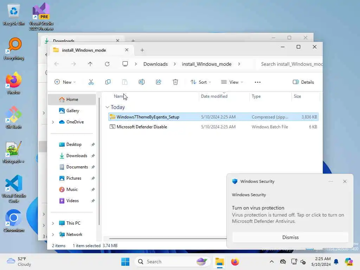This screenshot has height=270, width=360.
Task: Show hidden tray icons chevron
Action: pyautogui.click(x=272, y=262)
